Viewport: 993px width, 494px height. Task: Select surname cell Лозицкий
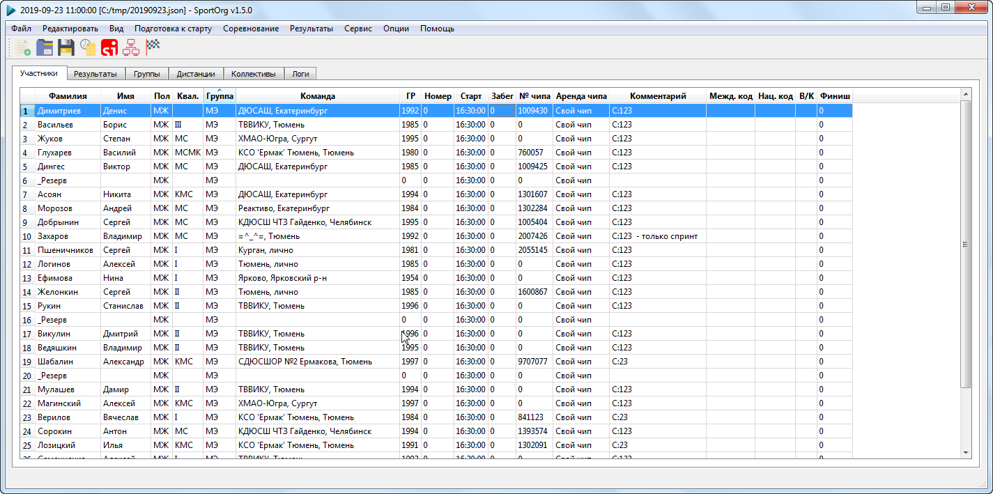click(x=68, y=445)
